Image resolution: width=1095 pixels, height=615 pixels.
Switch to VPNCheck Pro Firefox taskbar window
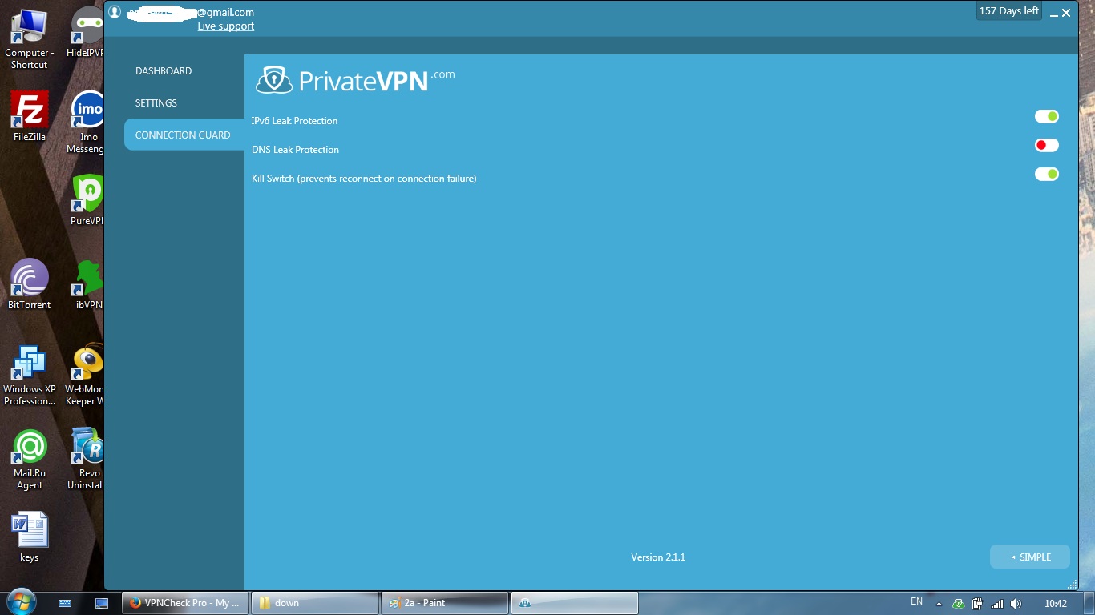(x=186, y=603)
